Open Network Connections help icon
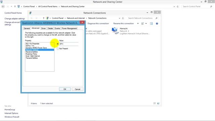This screenshot has width=215, height=121. point(157,24)
